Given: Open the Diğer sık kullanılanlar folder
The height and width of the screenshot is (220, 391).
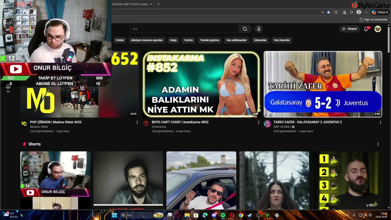Looking at the screenshot, I should pos(374,20).
